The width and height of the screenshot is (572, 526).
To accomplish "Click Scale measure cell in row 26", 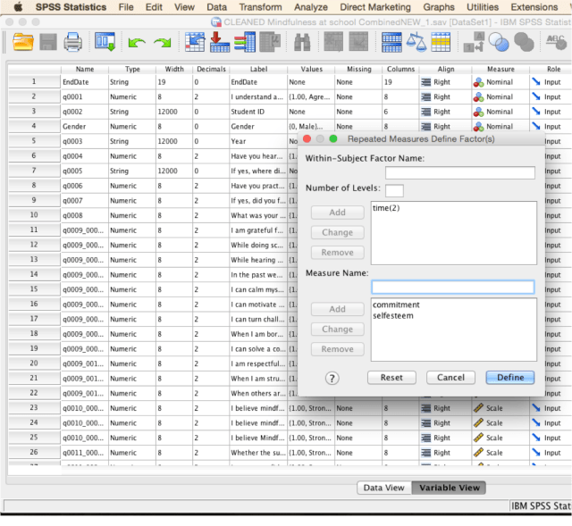I will coord(500,453).
